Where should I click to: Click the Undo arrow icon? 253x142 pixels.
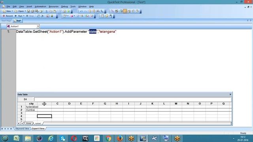[x=81, y=11]
